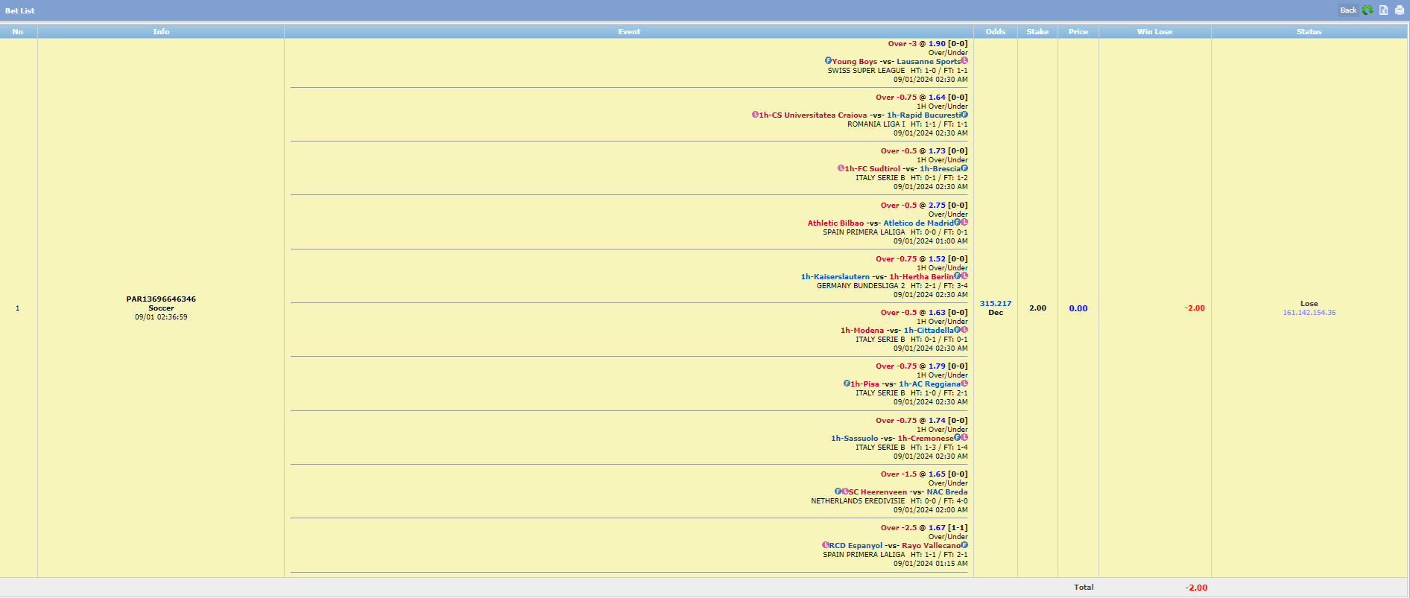Click the Stake column header

coord(1037,31)
